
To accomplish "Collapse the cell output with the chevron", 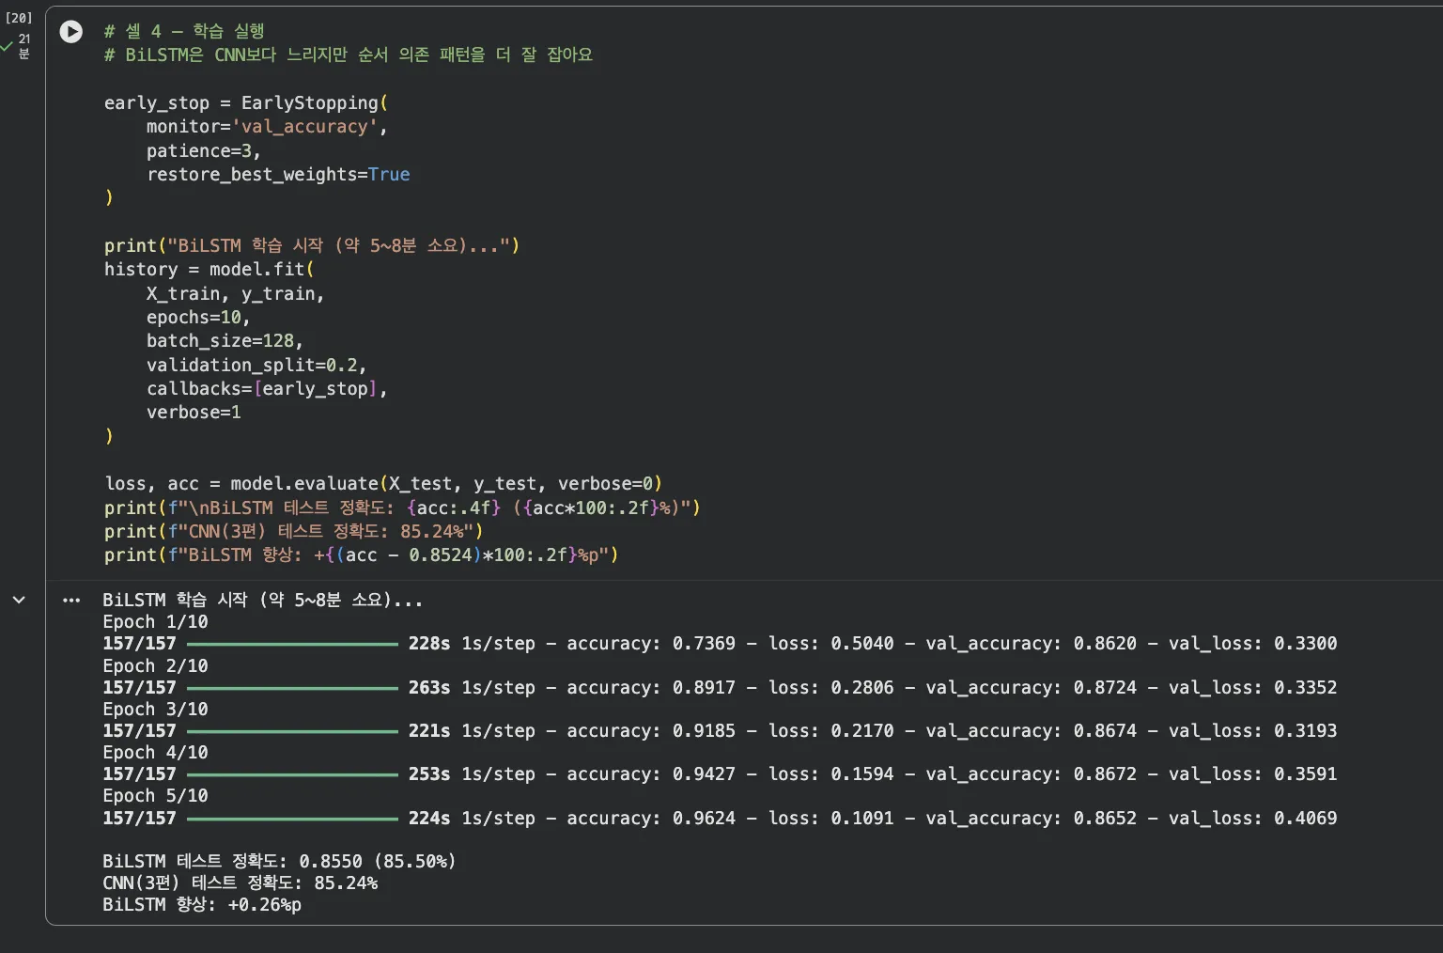I will pos(19,600).
